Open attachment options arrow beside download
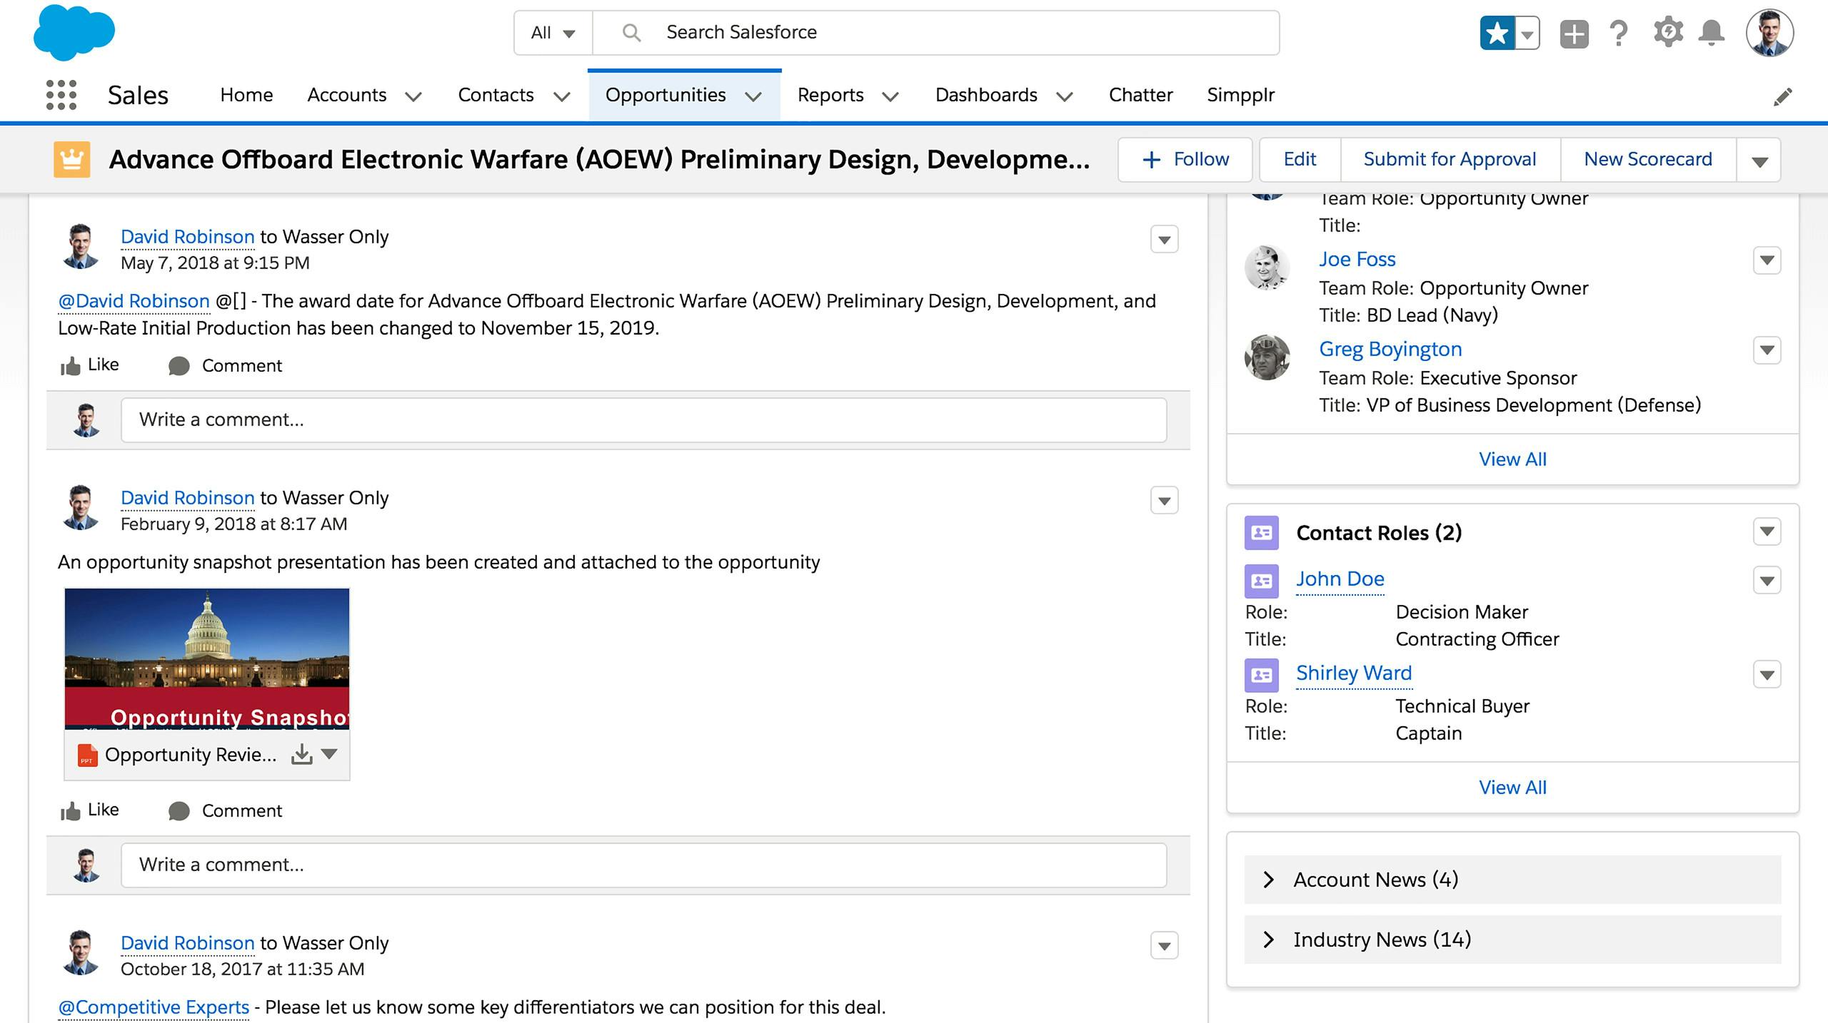 (329, 754)
